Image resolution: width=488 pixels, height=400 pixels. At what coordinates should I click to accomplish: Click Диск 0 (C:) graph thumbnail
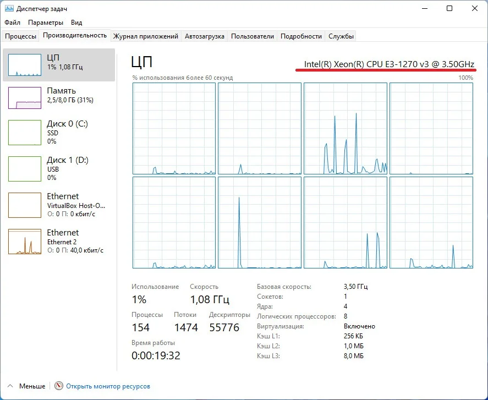(x=25, y=133)
